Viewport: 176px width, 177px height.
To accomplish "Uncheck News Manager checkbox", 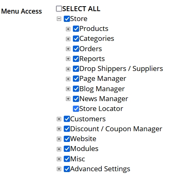I will (76, 99).
